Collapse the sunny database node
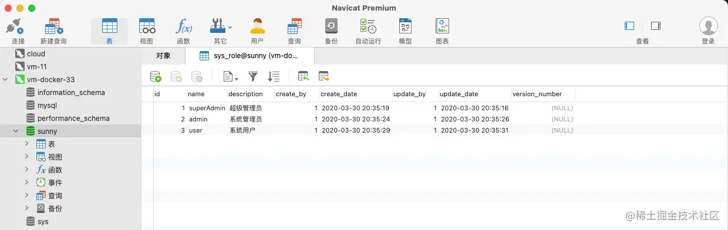728x230 pixels. (x=16, y=131)
